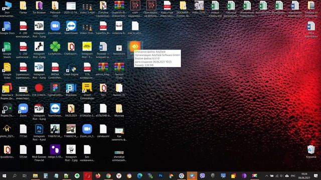
Task: Open the notification center
Action: [x=316, y=175]
